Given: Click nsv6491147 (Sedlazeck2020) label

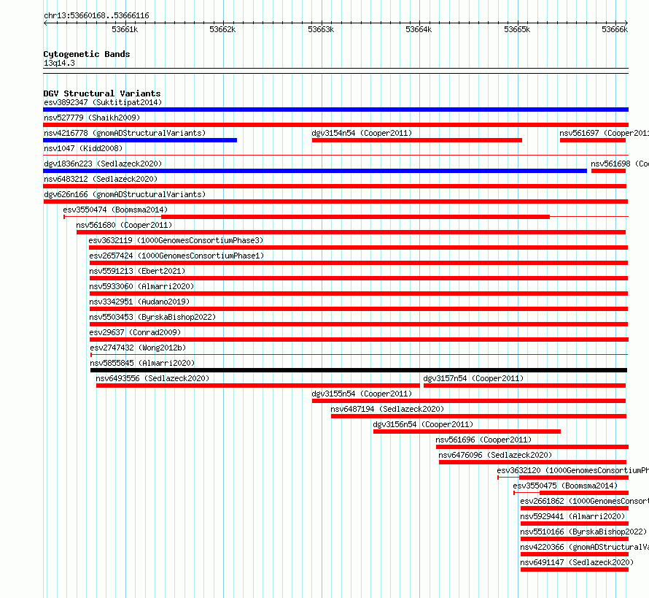Looking at the screenshot, I should [577, 562].
